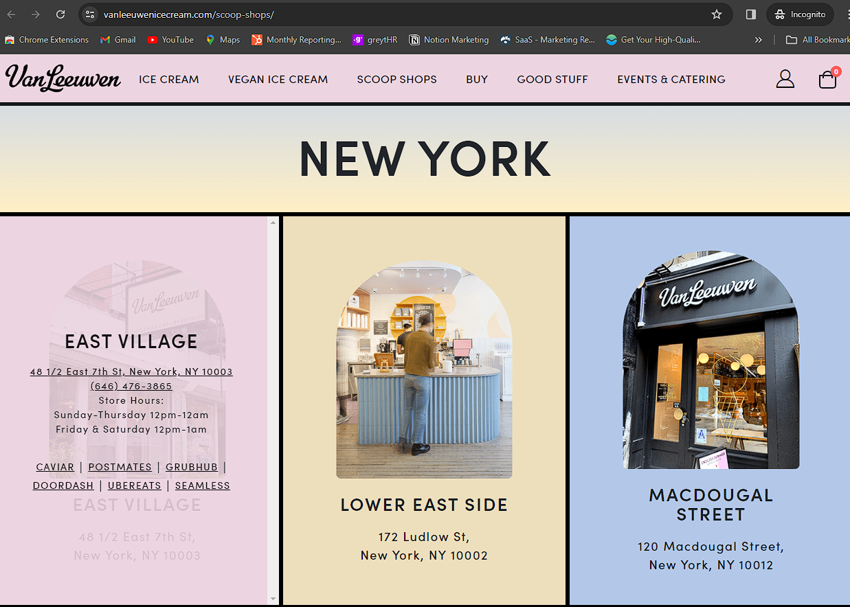Bookmark this page with the star icon
This screenshot has width=850, height=607.
(717, 14)
